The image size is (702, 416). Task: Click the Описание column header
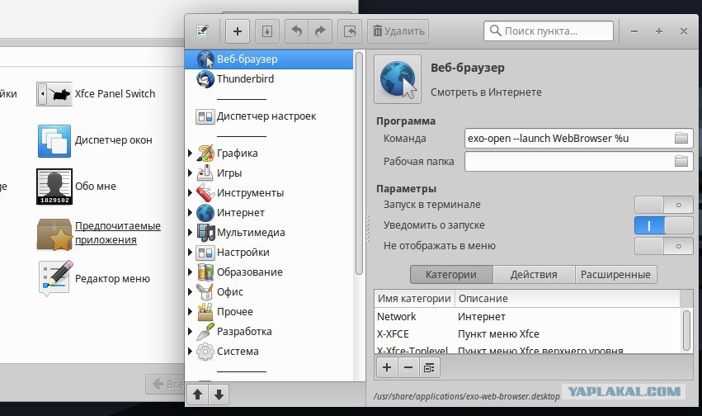[568, 299]
